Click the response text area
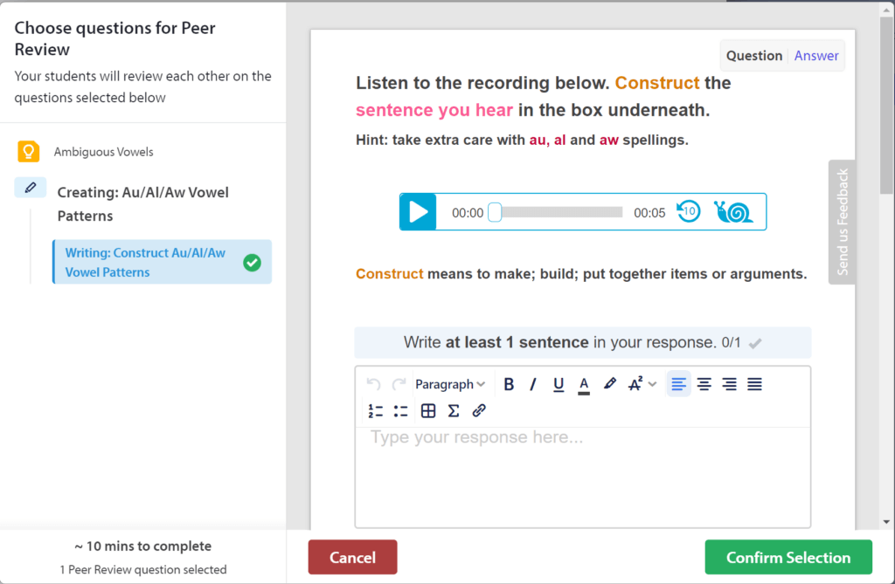 click(583, 477)
